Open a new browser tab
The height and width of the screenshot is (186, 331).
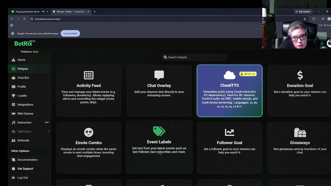coord(95,12)
